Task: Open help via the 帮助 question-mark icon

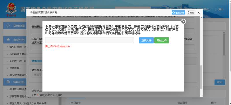Action: pos(189,12)
